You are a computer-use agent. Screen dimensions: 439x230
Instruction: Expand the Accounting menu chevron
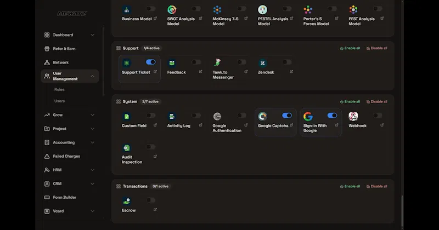click(x=92, y=142)
